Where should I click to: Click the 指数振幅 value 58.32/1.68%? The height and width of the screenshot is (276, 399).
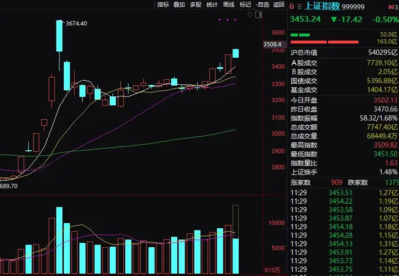click(x=378, y=118)
